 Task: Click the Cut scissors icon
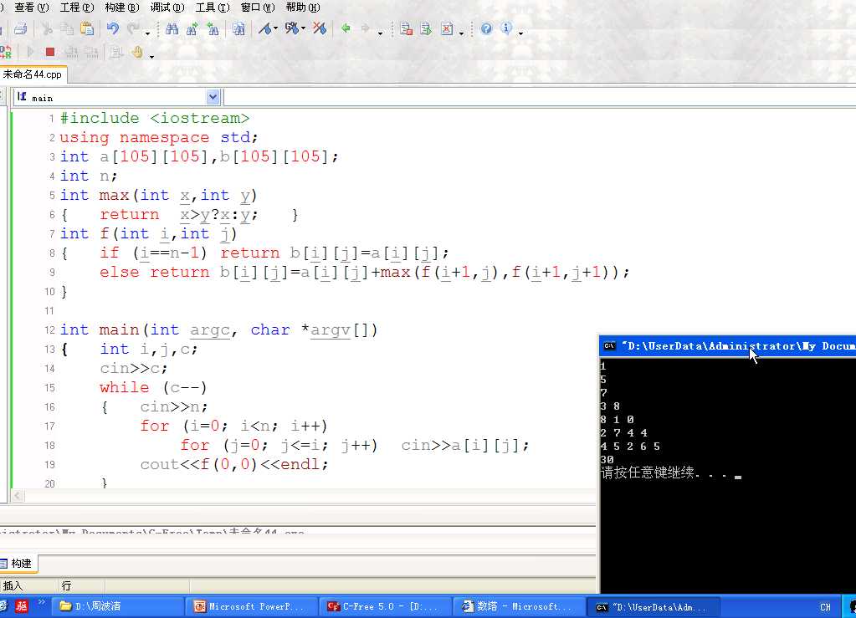[47, 28]
